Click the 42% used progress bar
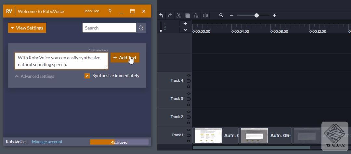 pyautogui.click(x=119, y=142)
